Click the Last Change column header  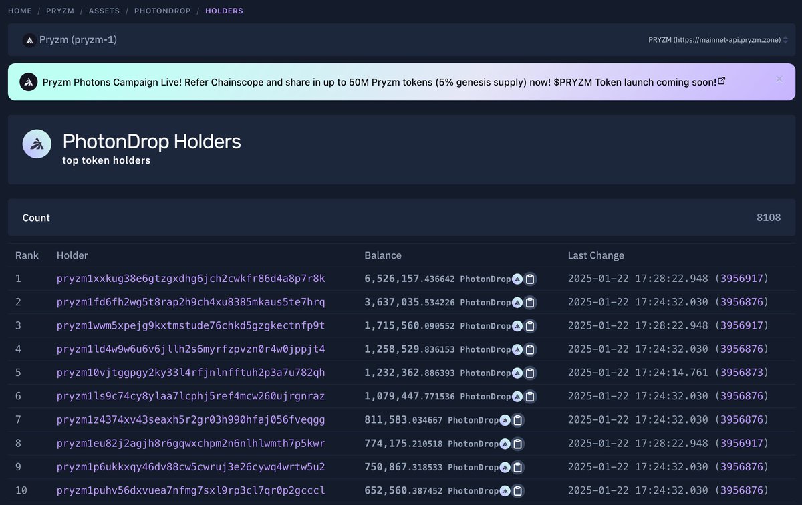pos(596,255)
